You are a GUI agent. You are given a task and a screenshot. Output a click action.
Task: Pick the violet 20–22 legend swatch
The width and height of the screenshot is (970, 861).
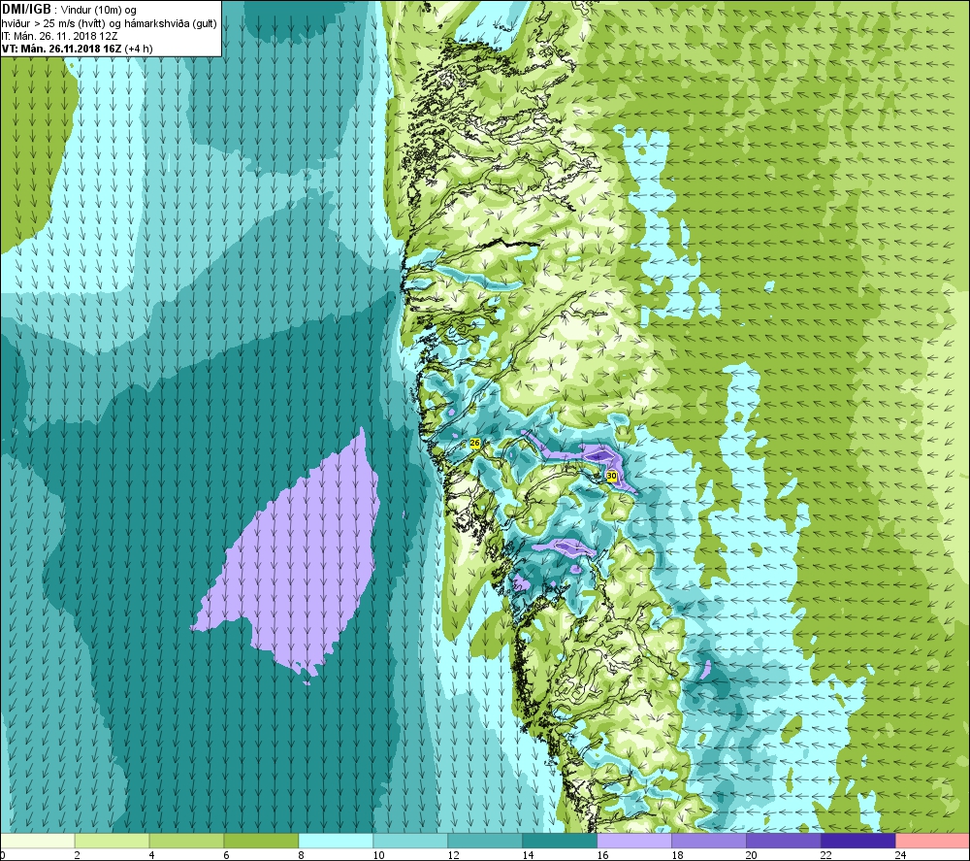tap(783, 841)
